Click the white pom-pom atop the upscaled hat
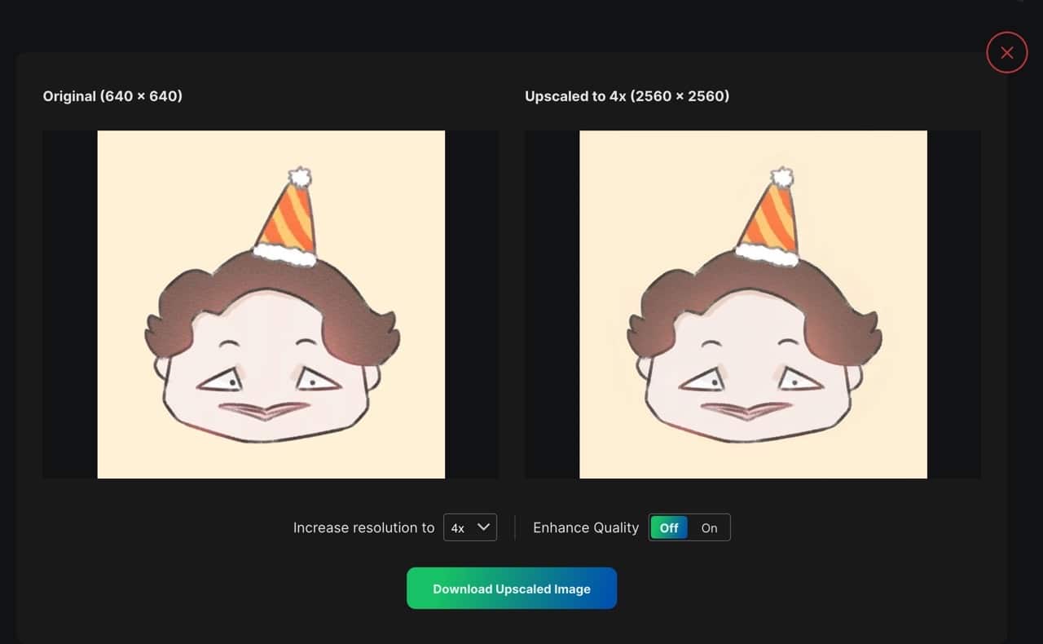 click(x=782, y=177)
